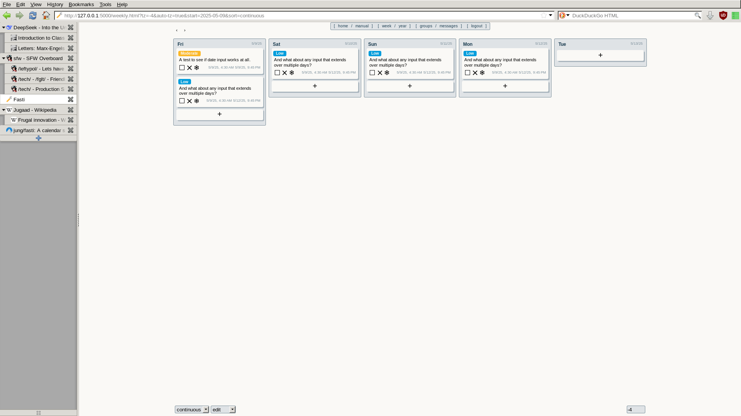Delete the Low task on Friday
The image size is (741, 416).
tap(189, 101)
